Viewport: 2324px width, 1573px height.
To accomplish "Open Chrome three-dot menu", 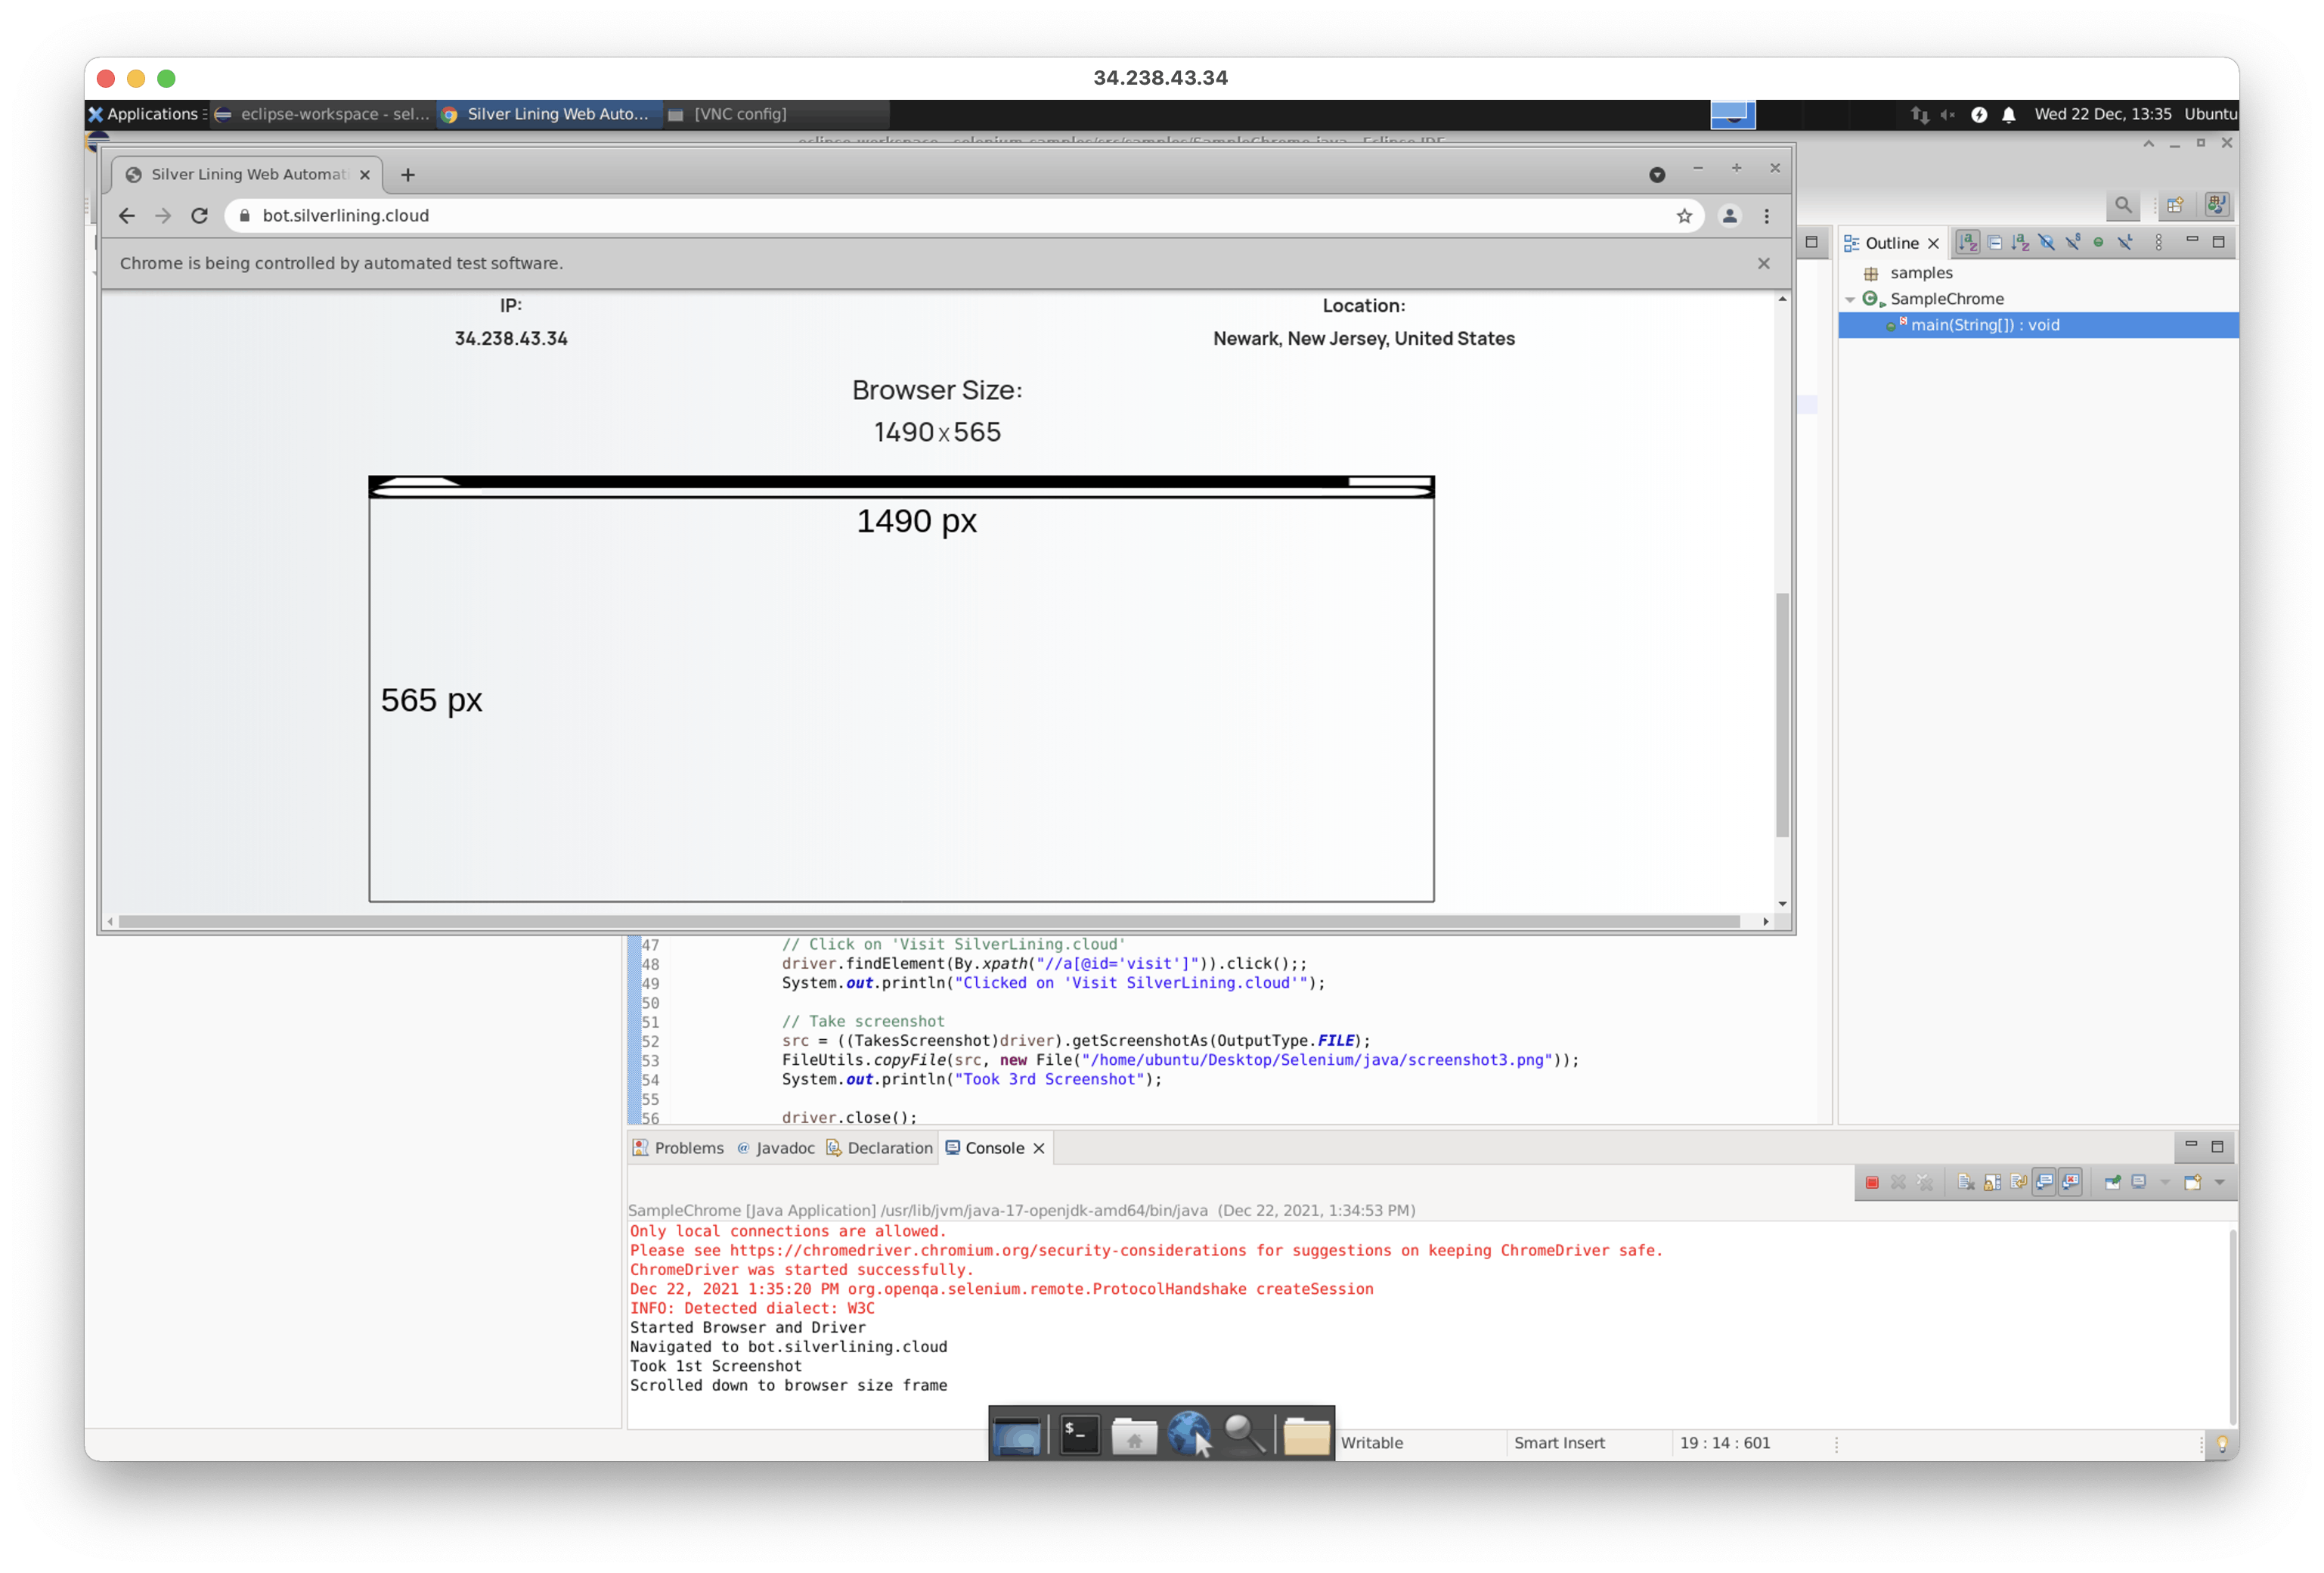I will coord(1767,216).
